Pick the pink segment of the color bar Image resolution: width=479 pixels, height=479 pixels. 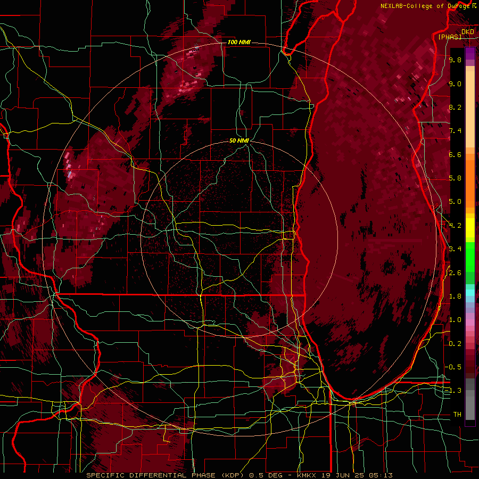[470, 323]
